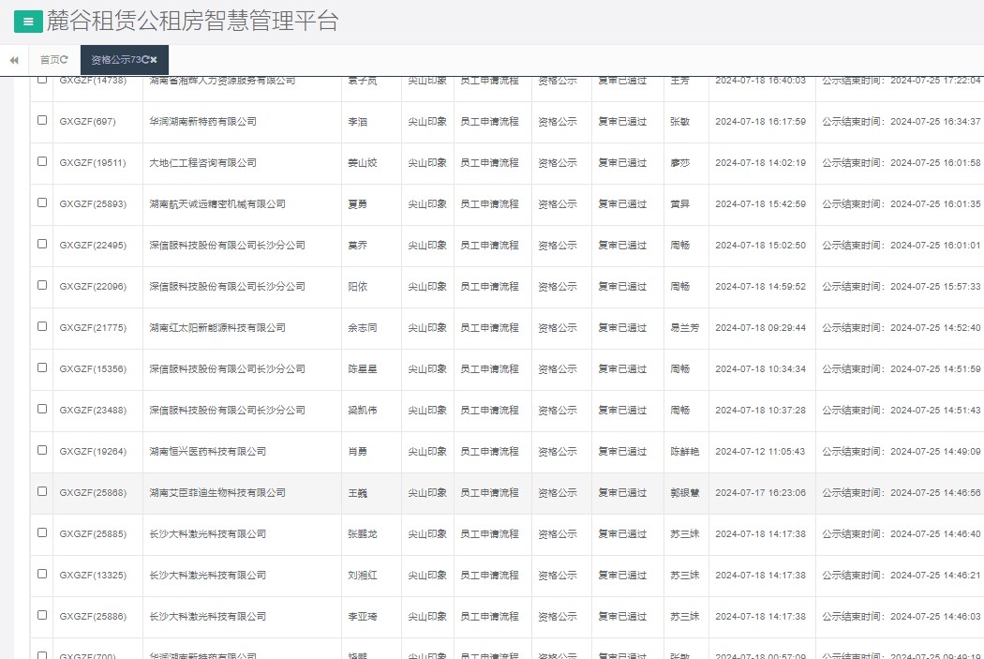984x659 pixels.
Task: Switch to the 首页 tab
Action: click(x=52, y=58)
